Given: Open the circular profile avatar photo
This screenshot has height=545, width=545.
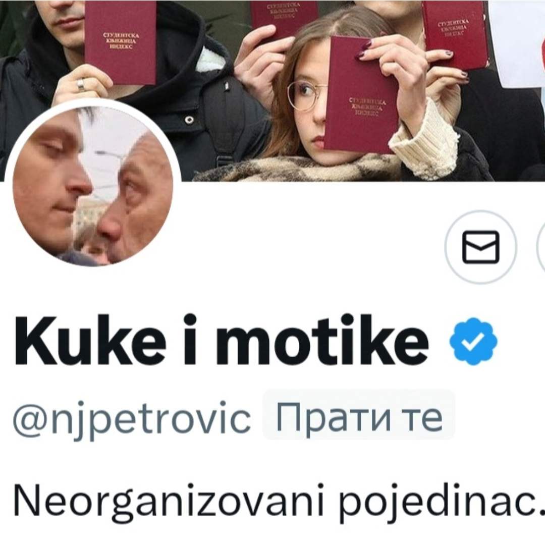Looking at the screenshot, I should (x=93, y=186).
